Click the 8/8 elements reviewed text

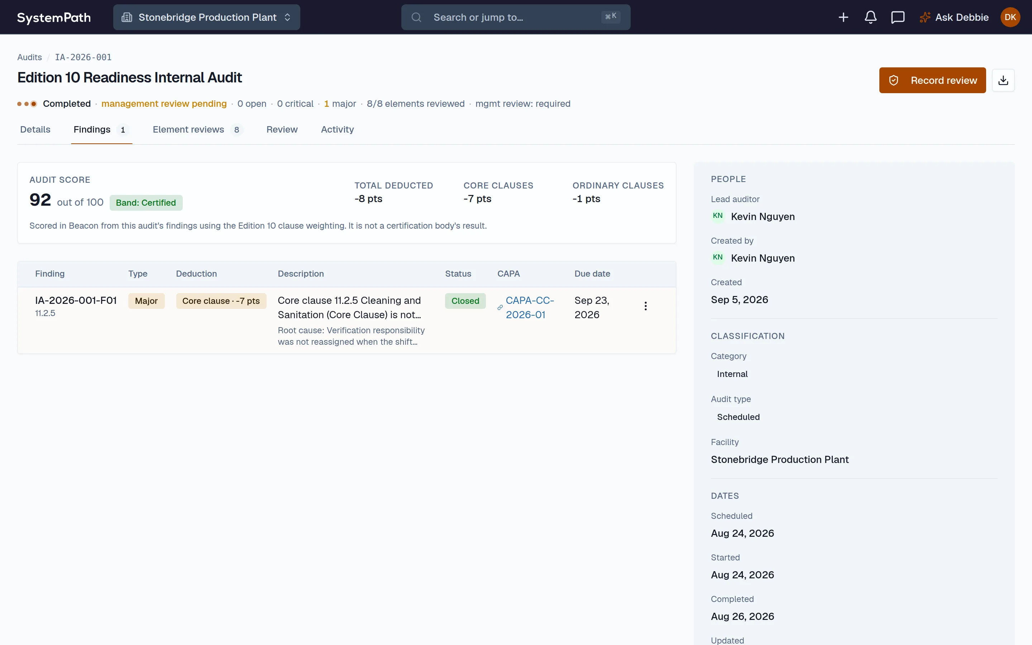click(x=415, y=104)
